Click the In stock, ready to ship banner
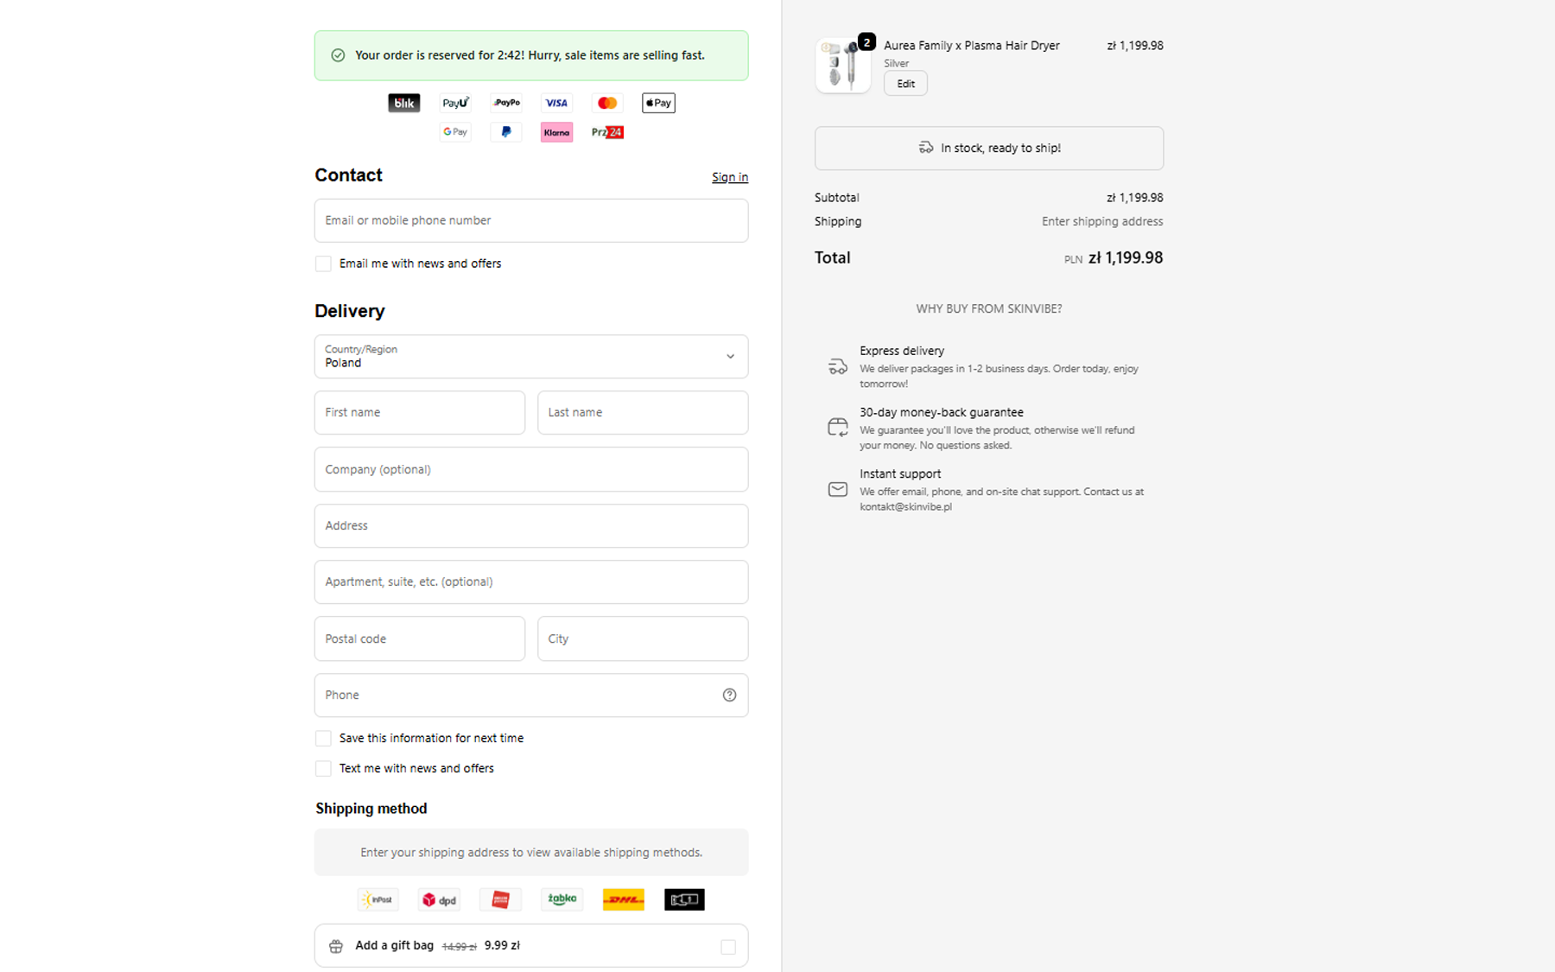 pyautogui.click(x=988, y=148)
